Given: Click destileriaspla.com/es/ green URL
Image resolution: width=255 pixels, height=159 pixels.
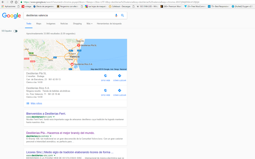Looking at the screenshot, I should click(x=38, y=136).
